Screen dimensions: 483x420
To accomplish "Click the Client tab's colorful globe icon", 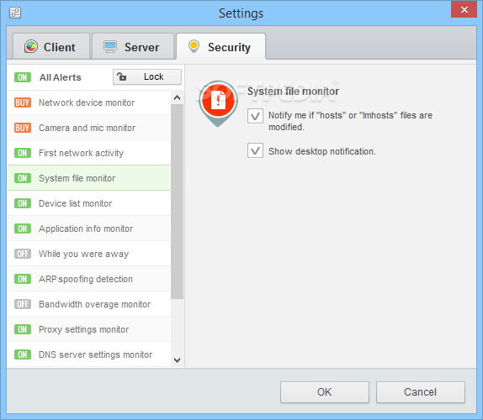I will tap(31, 47).
